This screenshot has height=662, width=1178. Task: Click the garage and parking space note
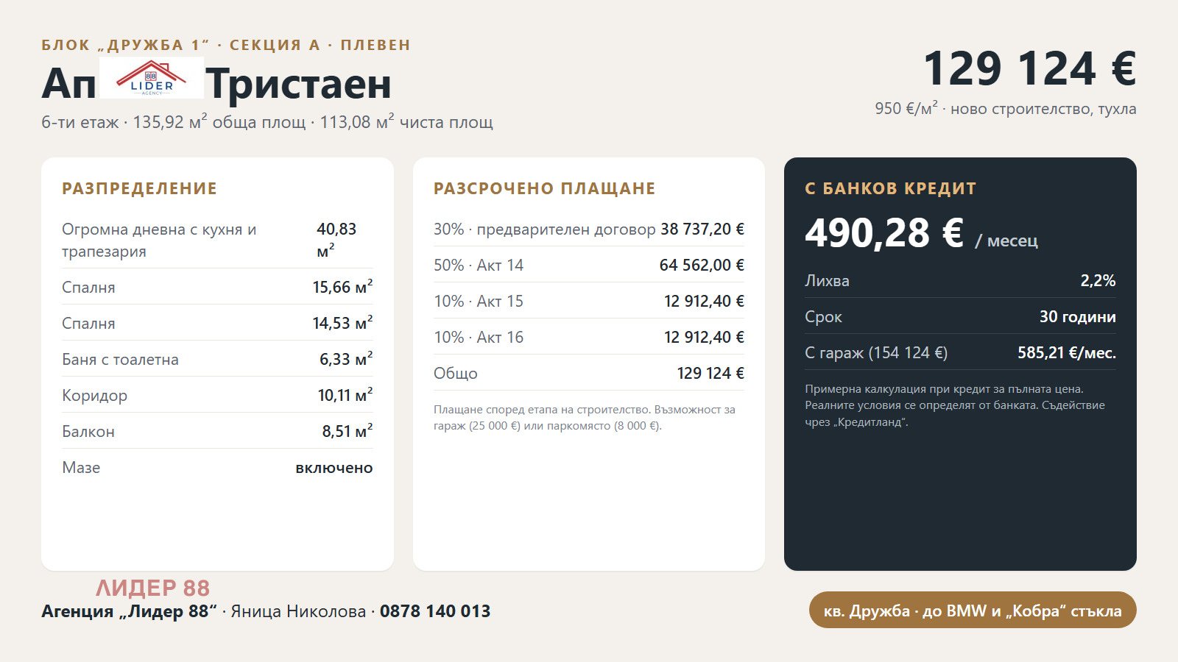[585, 417]
